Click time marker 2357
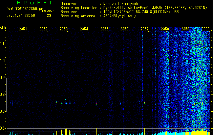This screenshot has height=135, width=213. point(145,29)
